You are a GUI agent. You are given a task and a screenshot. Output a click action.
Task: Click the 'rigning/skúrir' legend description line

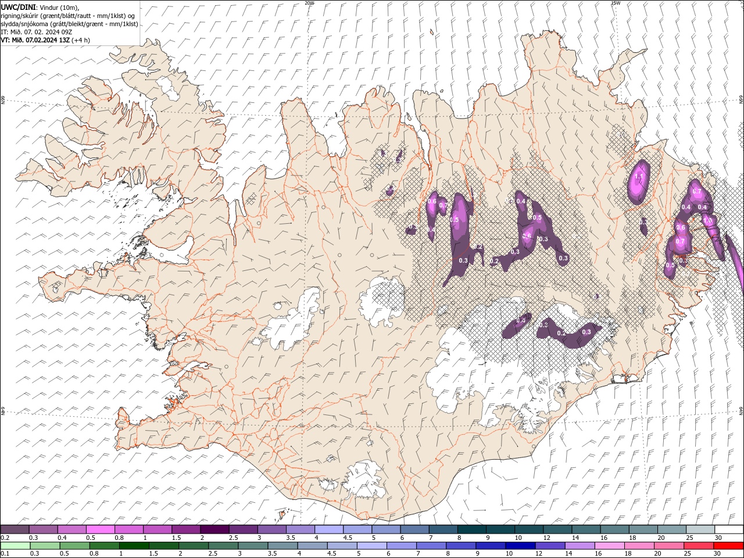(67, 16)
